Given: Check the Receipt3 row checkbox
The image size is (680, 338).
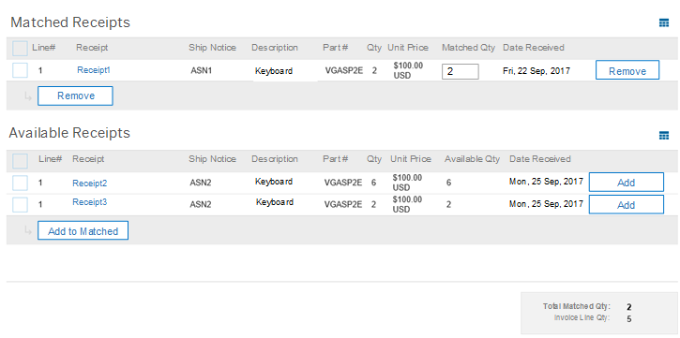Looking at the screenshot, I should (20, 205).
